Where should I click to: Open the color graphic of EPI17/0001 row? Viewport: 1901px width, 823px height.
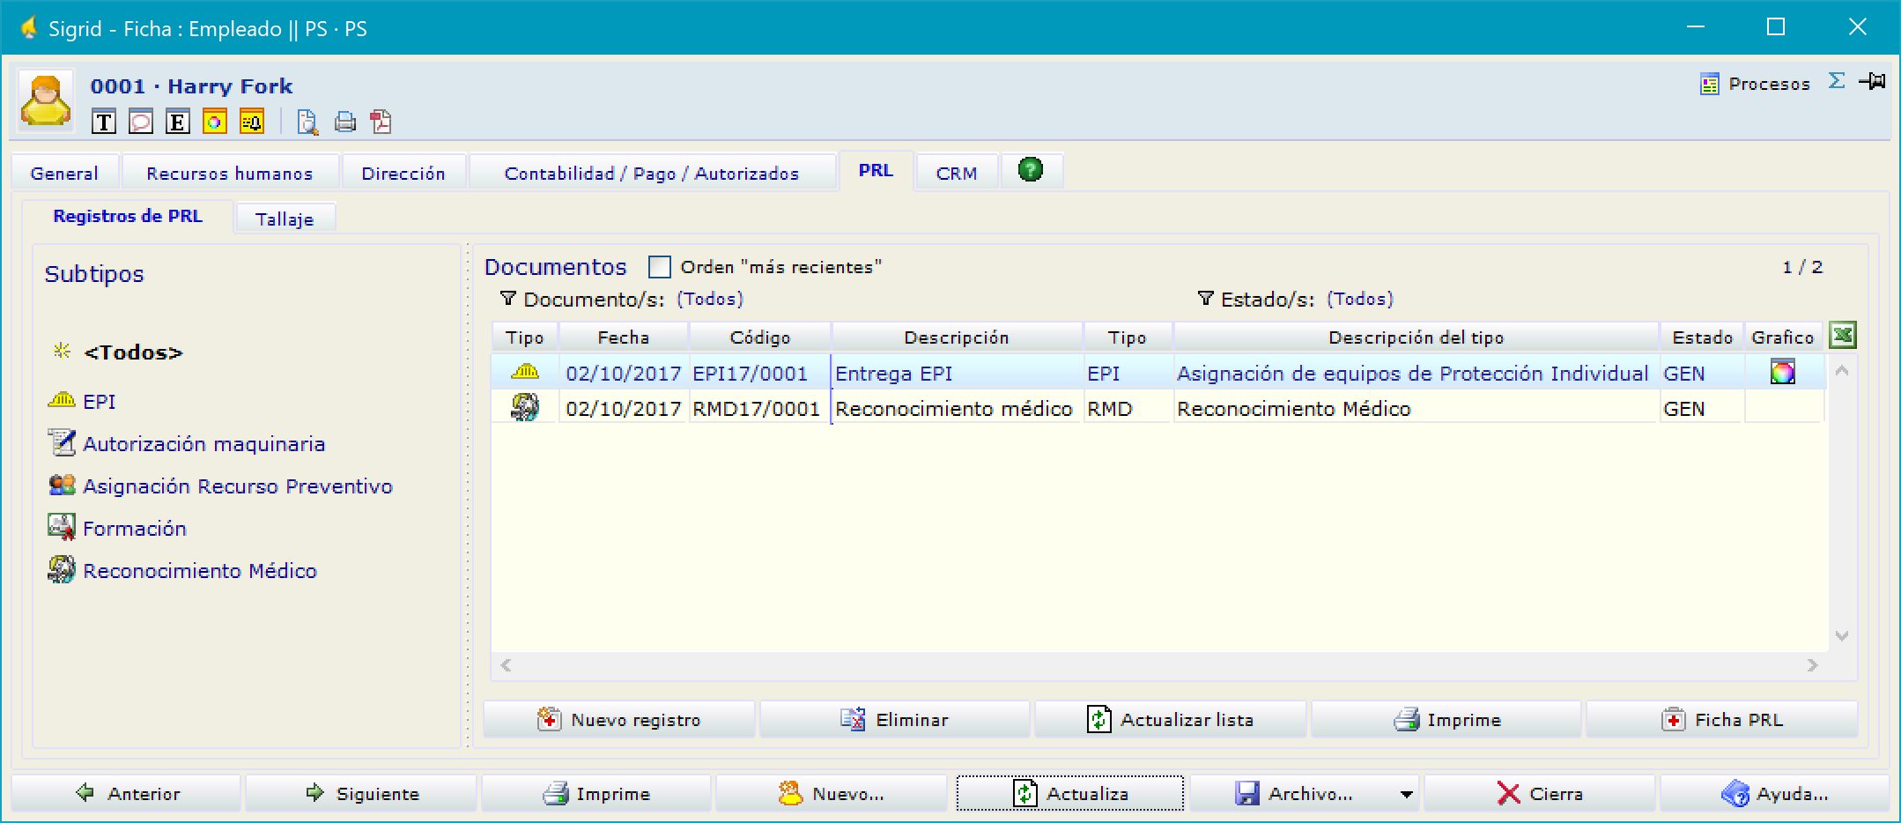[1783, 373]
